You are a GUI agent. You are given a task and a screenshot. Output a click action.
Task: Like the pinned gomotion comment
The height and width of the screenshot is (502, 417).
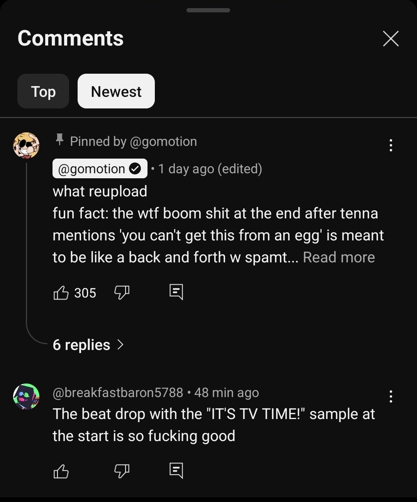tap(61, 293)
